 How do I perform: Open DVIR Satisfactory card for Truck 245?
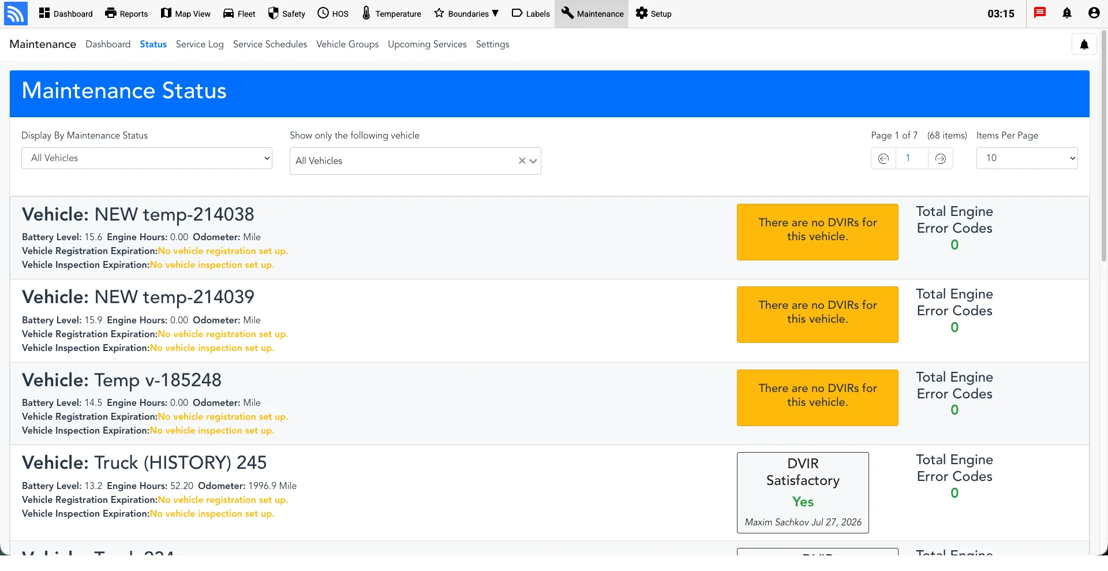coord(803,492)
